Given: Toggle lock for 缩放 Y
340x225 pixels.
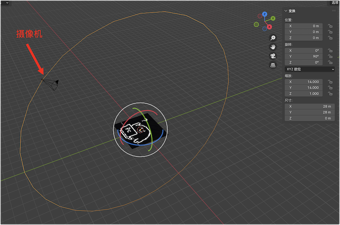Looking at the screenshot, I should point(330,88).
